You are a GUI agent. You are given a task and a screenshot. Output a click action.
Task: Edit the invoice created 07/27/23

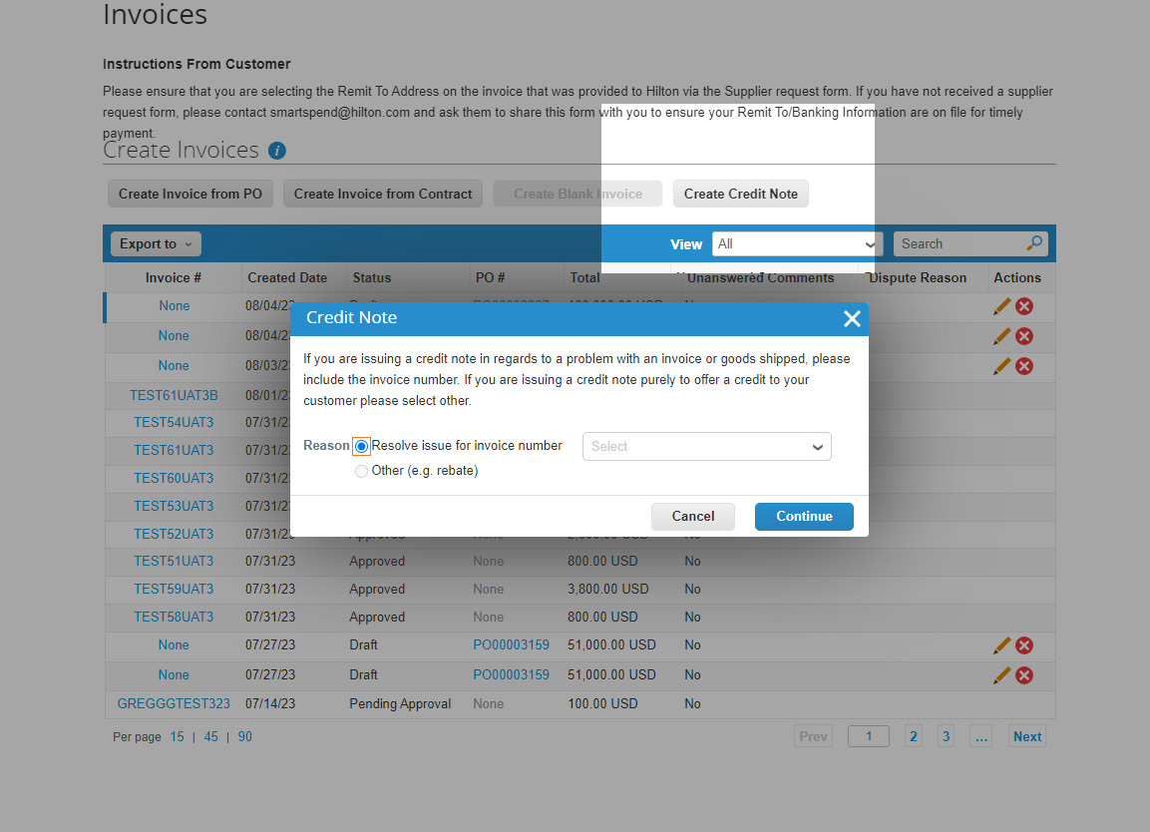(x=1001, y=645)
